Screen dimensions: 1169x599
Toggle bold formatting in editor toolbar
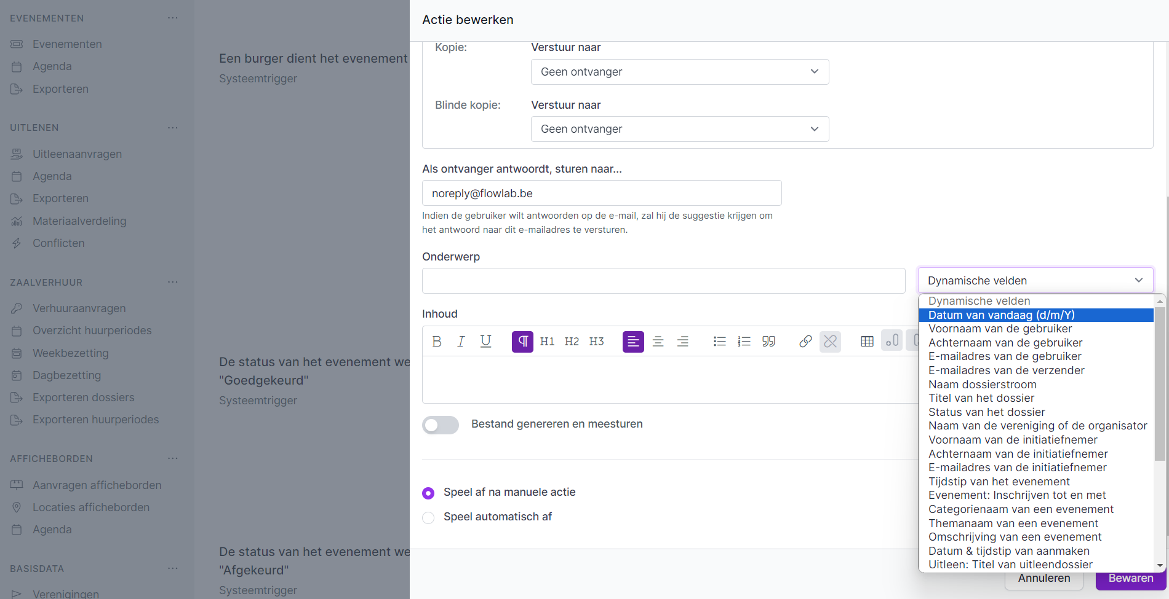[437, 342]
